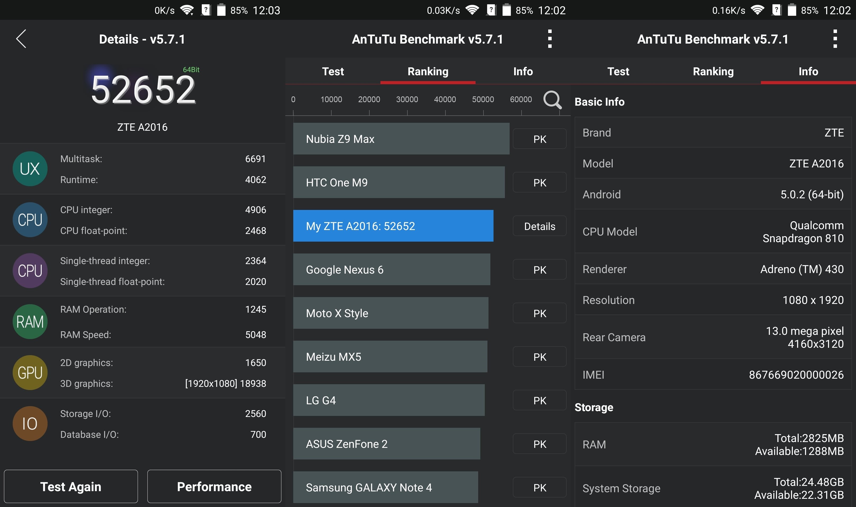Open overflow menu in Info screen header
This screenshot has height=507, width=856.
coord(835,39)
